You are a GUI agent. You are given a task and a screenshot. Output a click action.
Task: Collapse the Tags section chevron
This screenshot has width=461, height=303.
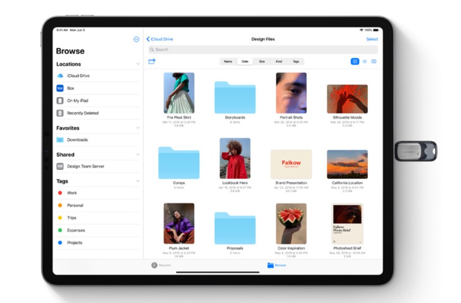tap(138, 181)
